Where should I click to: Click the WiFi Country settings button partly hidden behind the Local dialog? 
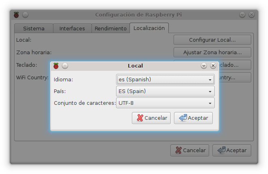click(235, 77)
